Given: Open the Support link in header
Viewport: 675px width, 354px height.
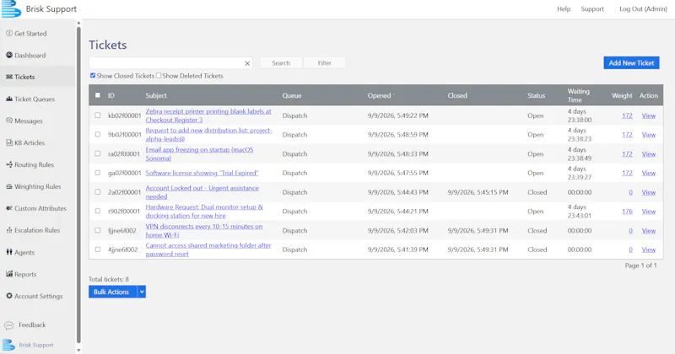Looking at the screenshot, I should [592, 8].
